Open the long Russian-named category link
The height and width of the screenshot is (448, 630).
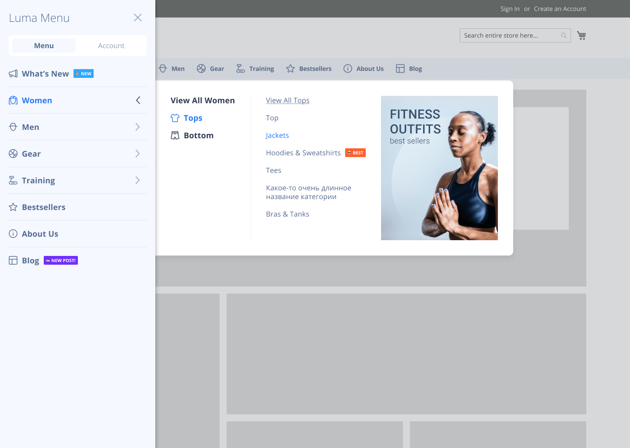[x=308, y=192]
